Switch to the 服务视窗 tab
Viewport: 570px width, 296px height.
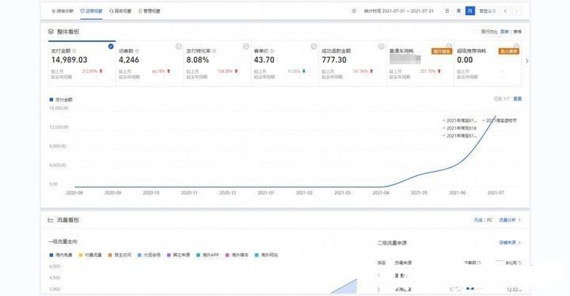[120, 11]
